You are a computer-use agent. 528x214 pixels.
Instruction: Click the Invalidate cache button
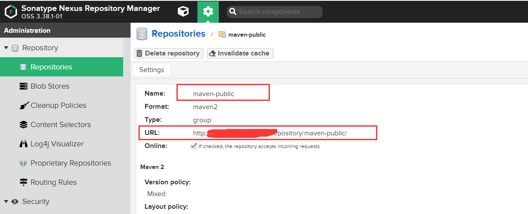pos(240,53)
